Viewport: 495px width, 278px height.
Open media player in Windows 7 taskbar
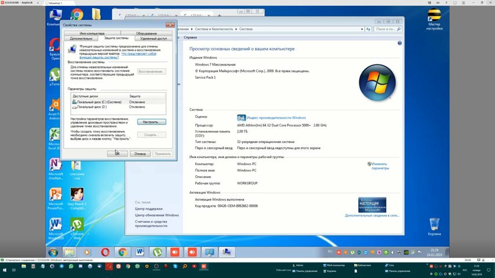click(x=87, y=252)
